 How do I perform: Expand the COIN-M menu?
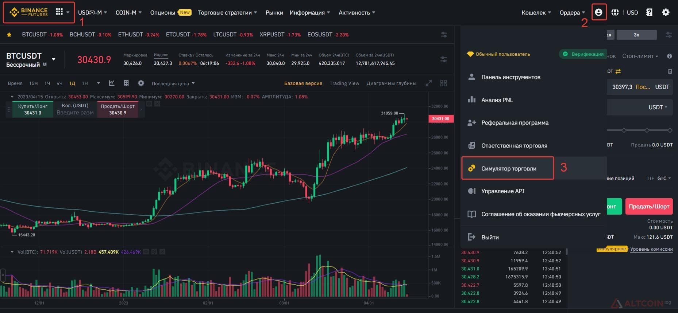coord(128,12)
